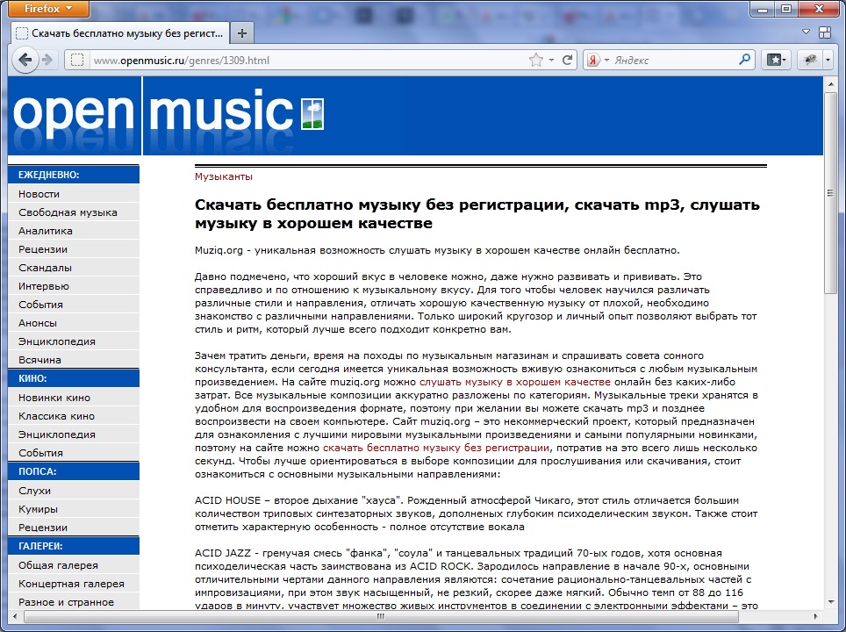Click the КИНО: sidebar header
Screen dimensions: 846x632
click(x=74, y=378)
